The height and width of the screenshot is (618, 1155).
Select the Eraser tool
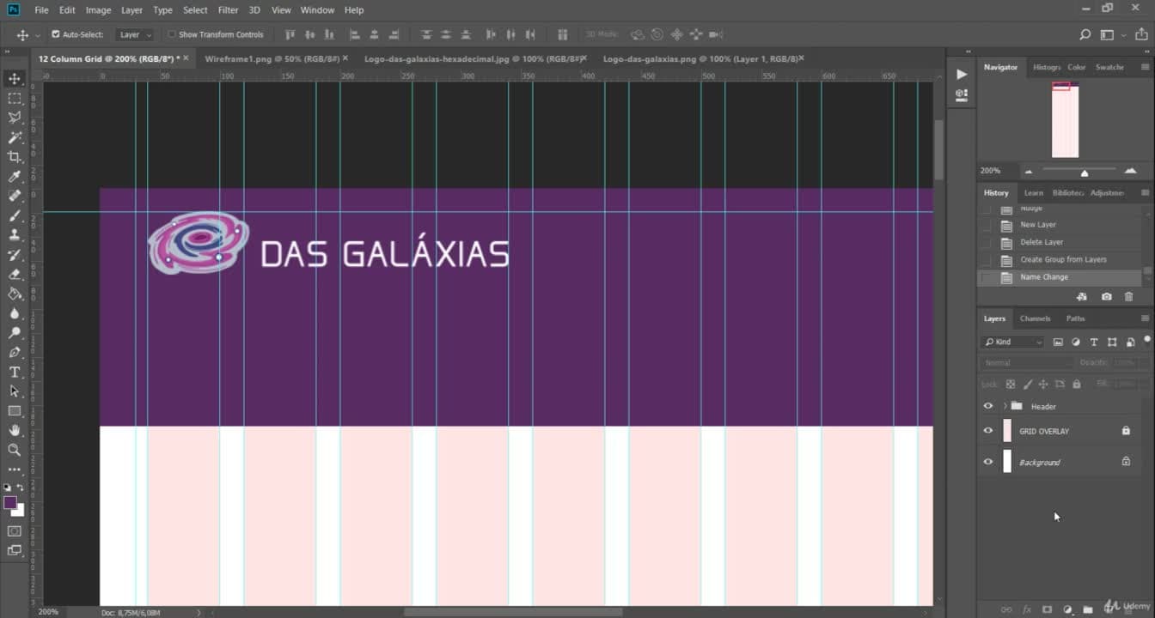coord(15,275)
